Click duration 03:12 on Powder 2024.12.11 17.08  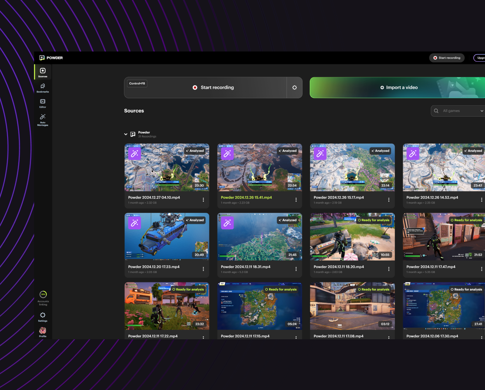click(385, 324)
